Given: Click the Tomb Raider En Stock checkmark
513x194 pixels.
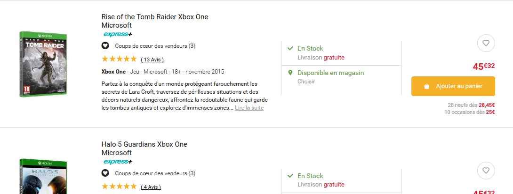Looking at the screenshot, I should pos(290,48).
